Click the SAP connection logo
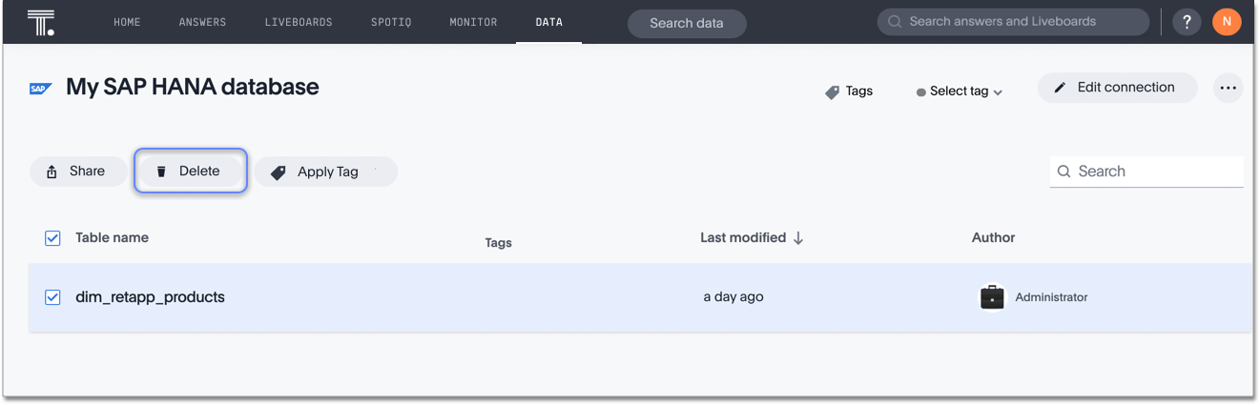 click(40, 89)
